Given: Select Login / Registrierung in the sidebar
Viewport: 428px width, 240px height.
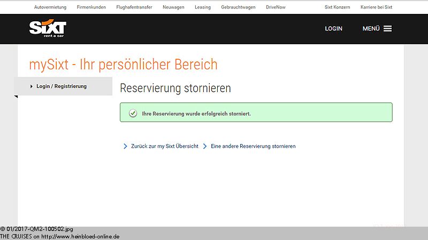Looking at the screenshot, I should pos(62,86).
